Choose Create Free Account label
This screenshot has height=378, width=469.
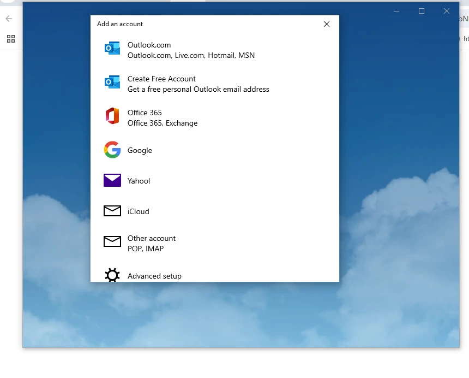(161, 79)
